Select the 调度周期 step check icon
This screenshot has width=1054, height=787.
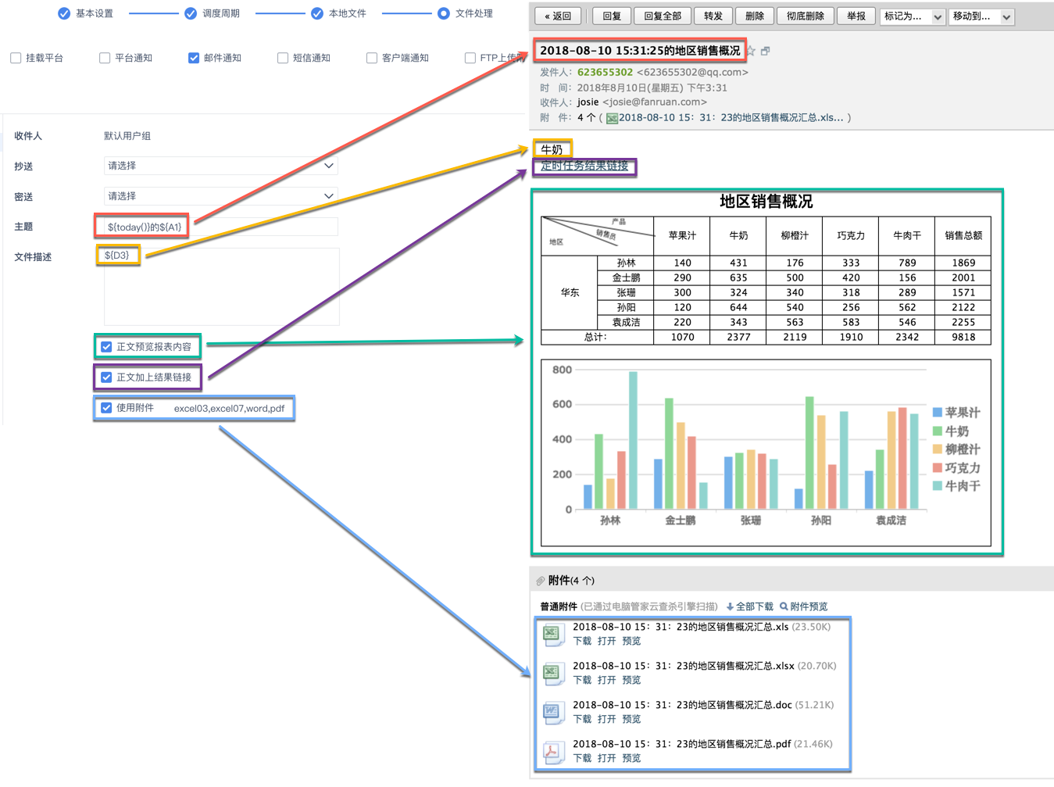pyautogui.click(x=191, y=13)
